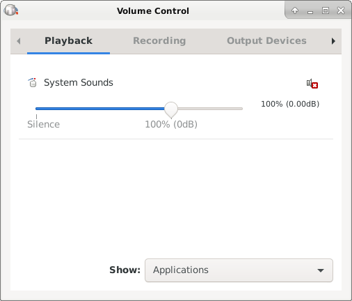Close the Volume Control window
352x301 pixels.
[x=341, y=10]
